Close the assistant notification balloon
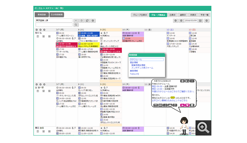The image size is (247, 143). (192, 81)
